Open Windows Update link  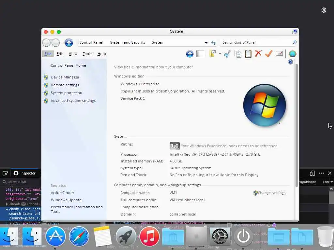pos(66,200)
